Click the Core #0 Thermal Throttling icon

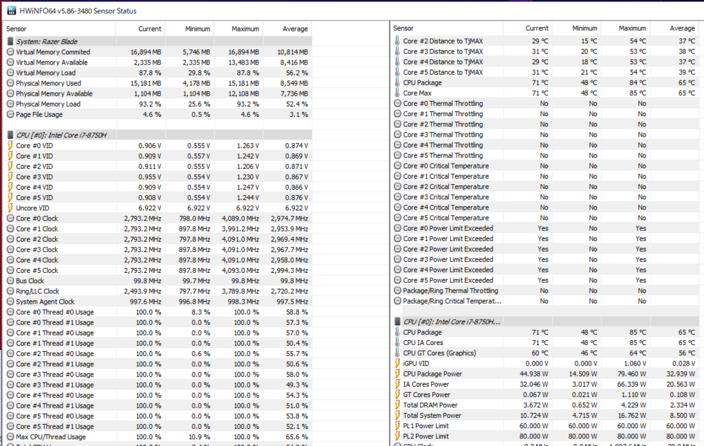(x=397, y=103)
